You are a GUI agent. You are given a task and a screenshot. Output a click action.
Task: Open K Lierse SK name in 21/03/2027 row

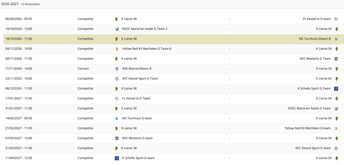pyautogui.click(x=129, y=148)
